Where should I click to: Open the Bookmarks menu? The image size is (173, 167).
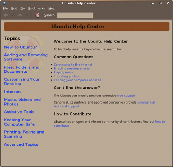pos(37,8)
